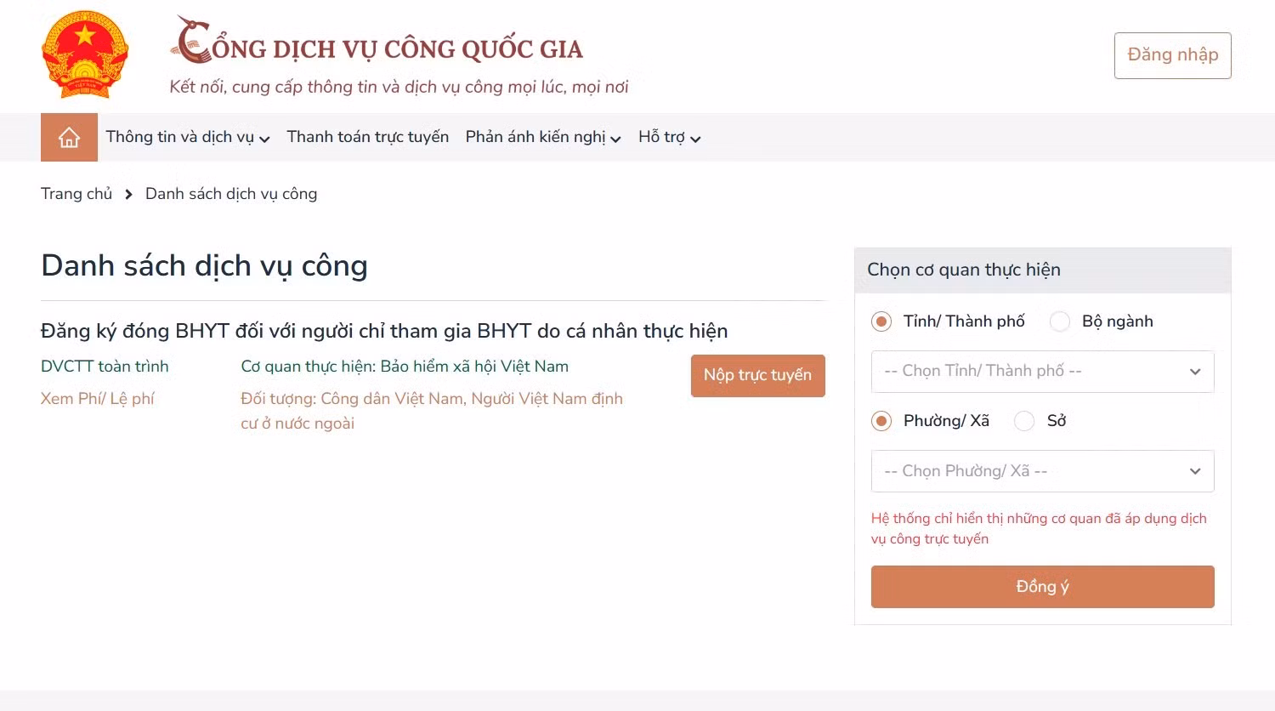1275x711 pixels.
Task: Click the Danh sách dịch vụ công page heading
Action: click(205, 265)
